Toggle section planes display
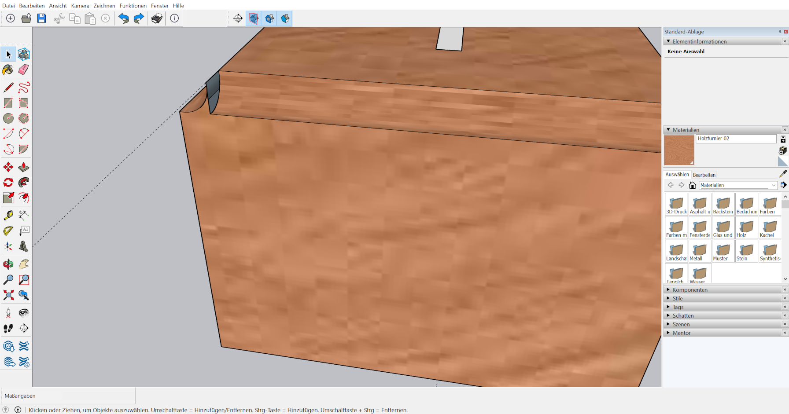The image size is (789, 414). tap(254, 18)
